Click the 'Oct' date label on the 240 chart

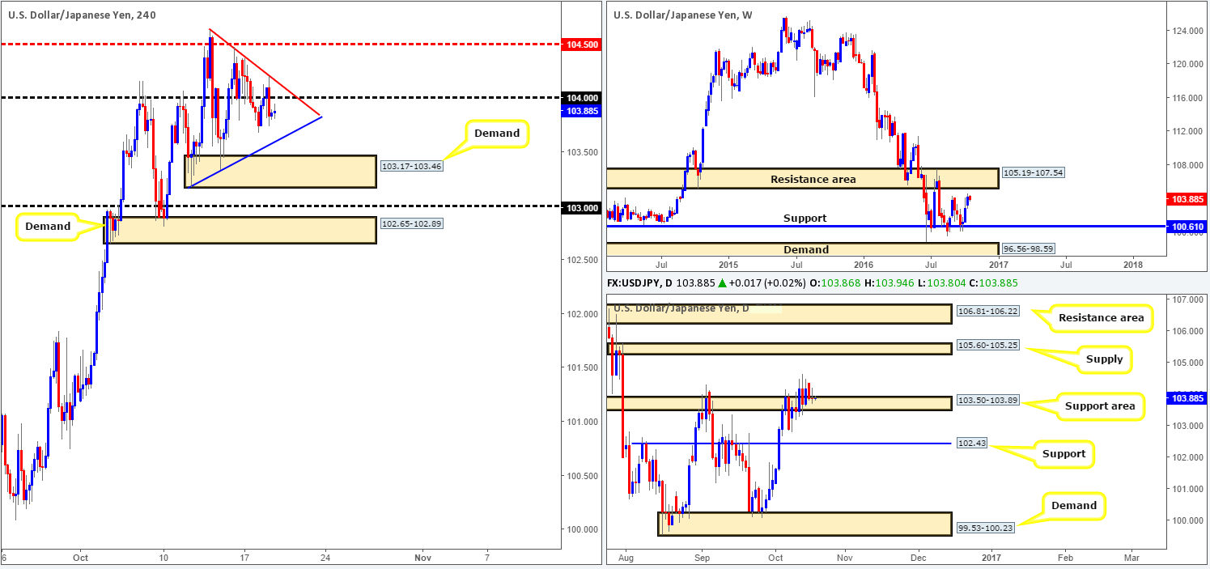[x=79, y=558]
